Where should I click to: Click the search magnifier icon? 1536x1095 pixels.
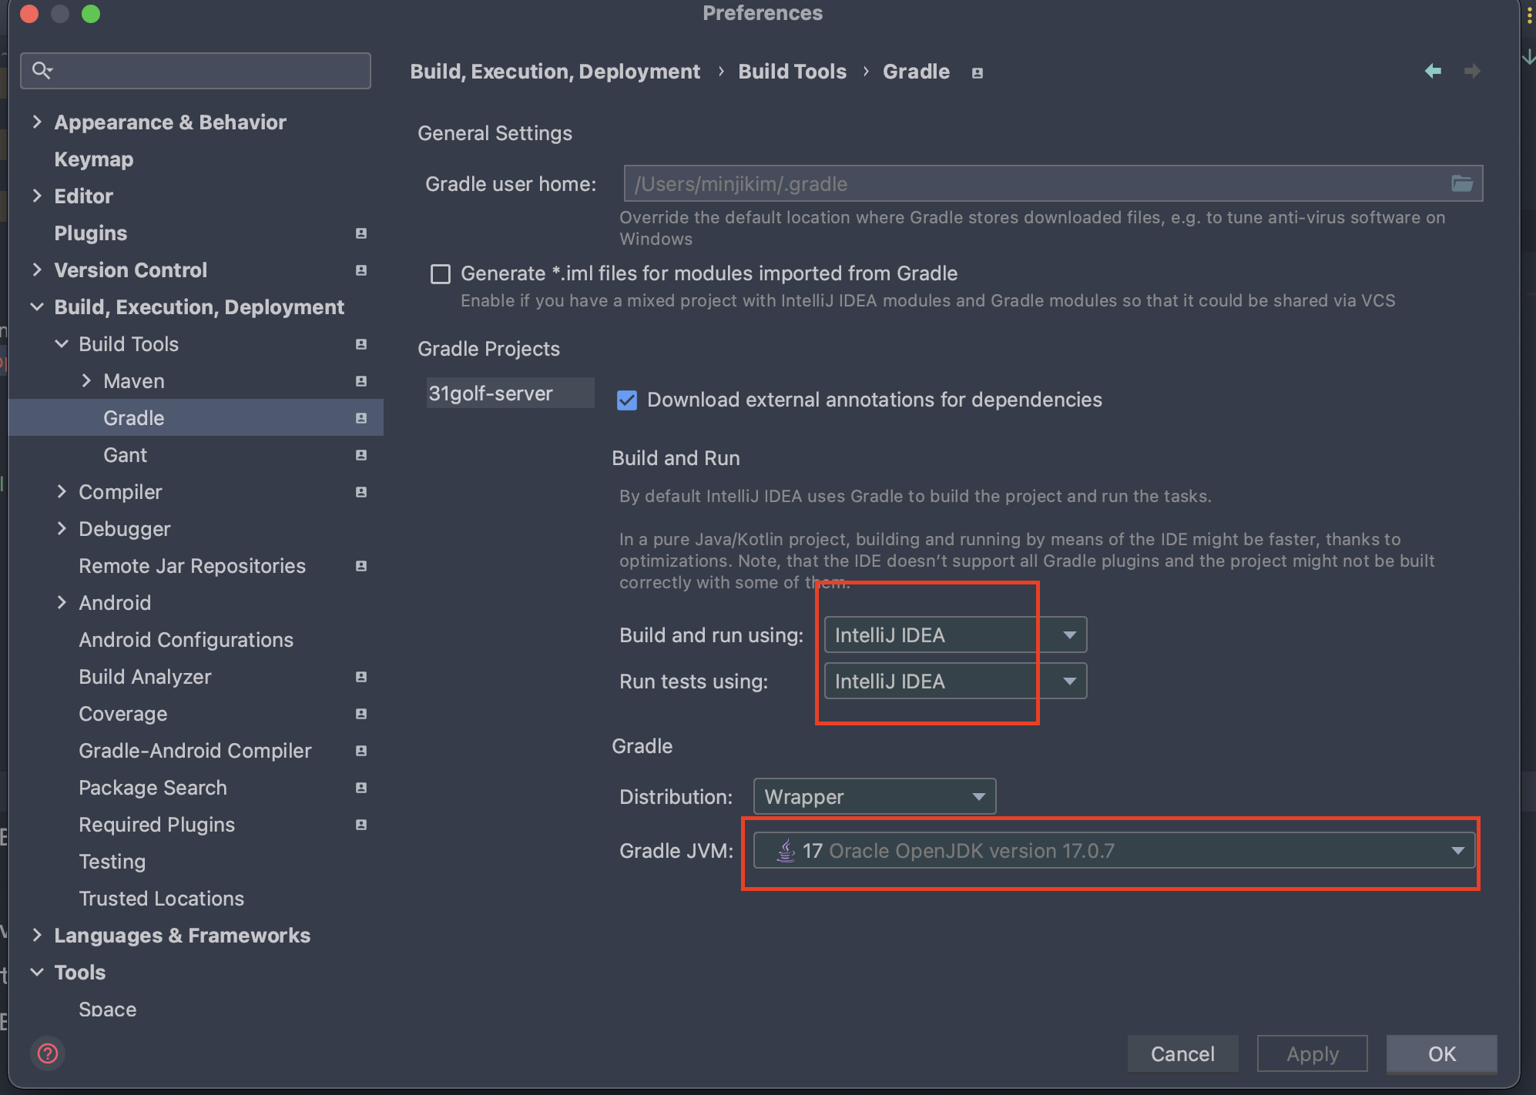pos(42,70)
